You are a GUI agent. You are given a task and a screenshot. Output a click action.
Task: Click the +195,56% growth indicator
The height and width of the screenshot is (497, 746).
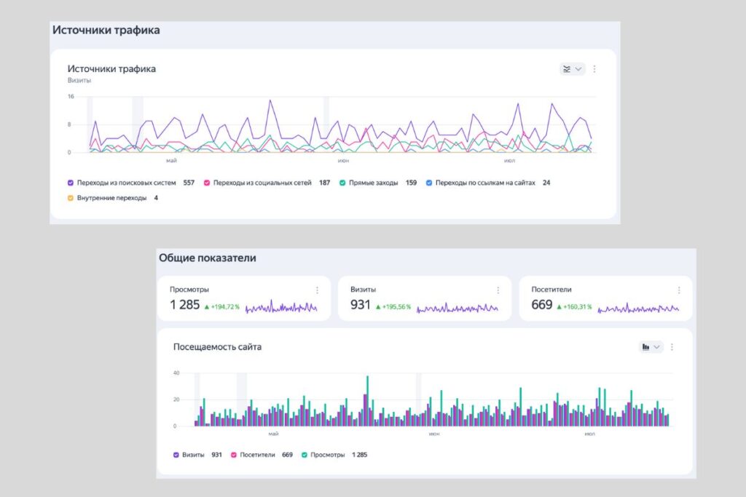tap(393, 307)
